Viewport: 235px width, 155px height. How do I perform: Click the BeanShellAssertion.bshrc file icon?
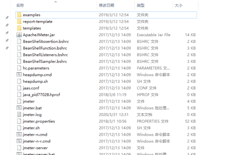pyautogui.click(x=19, y=41)
